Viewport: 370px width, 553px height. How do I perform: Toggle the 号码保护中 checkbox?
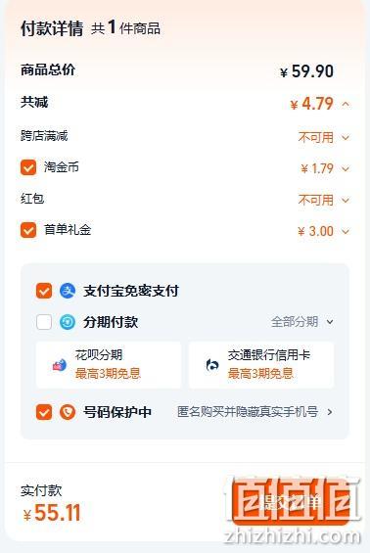tap(44, 412)
